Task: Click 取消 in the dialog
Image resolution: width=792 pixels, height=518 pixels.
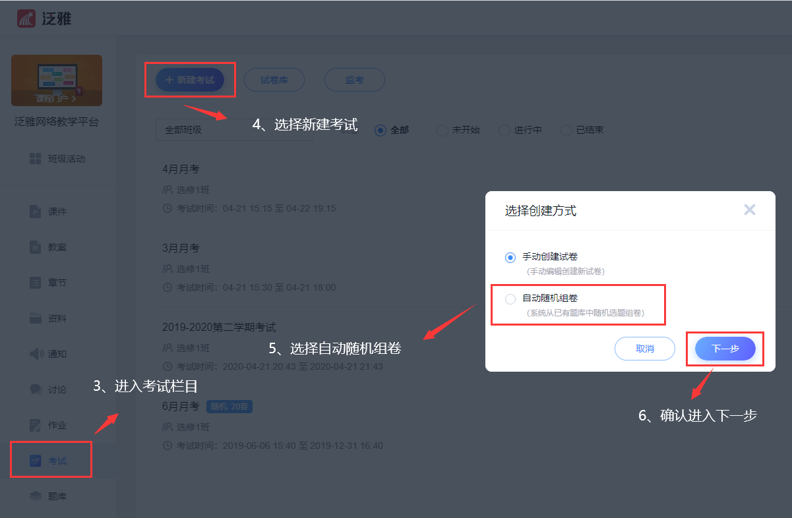Action: 645,349
